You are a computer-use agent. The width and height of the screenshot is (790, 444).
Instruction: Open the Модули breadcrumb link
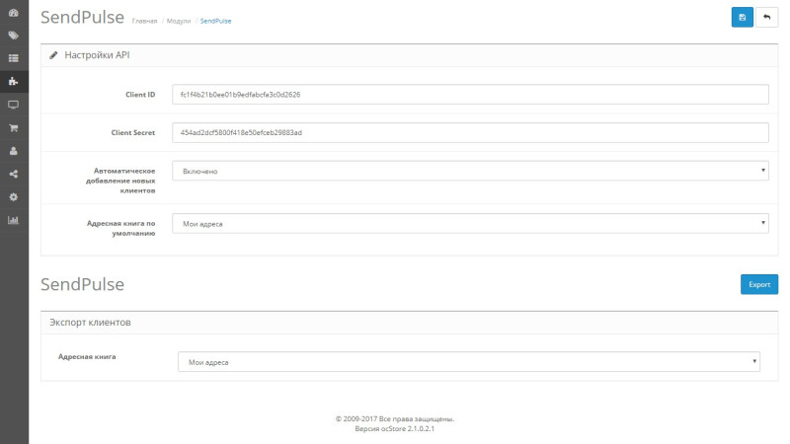click(x=179, y=21)
